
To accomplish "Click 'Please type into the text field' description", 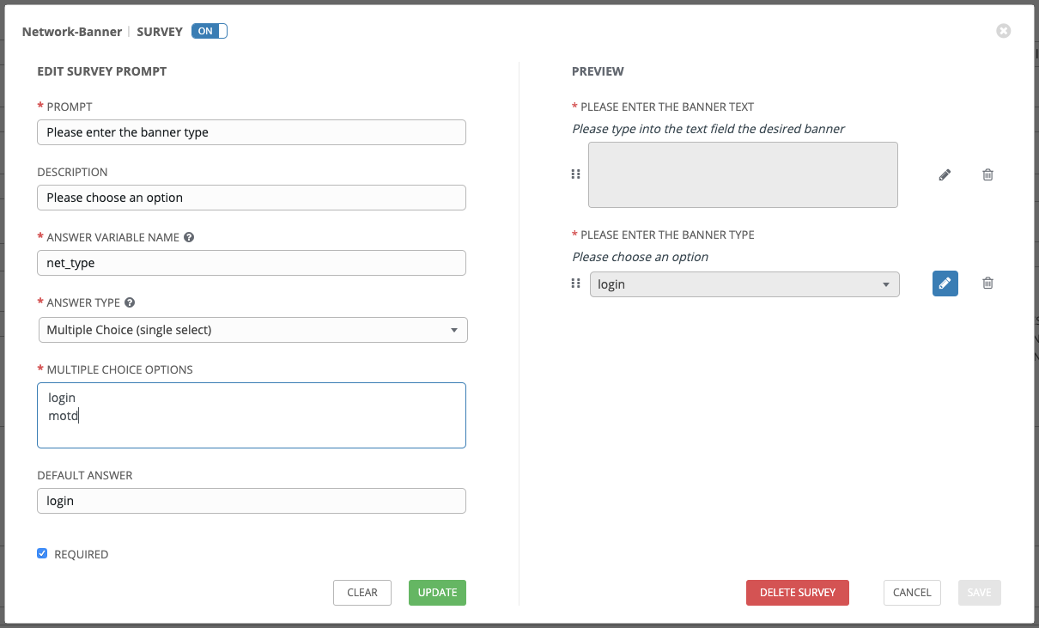I will [x=708, y=129].
